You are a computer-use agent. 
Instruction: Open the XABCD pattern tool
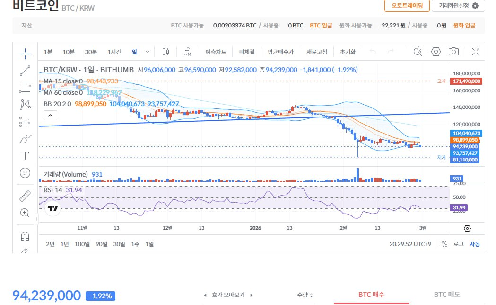tap(25, 104)
